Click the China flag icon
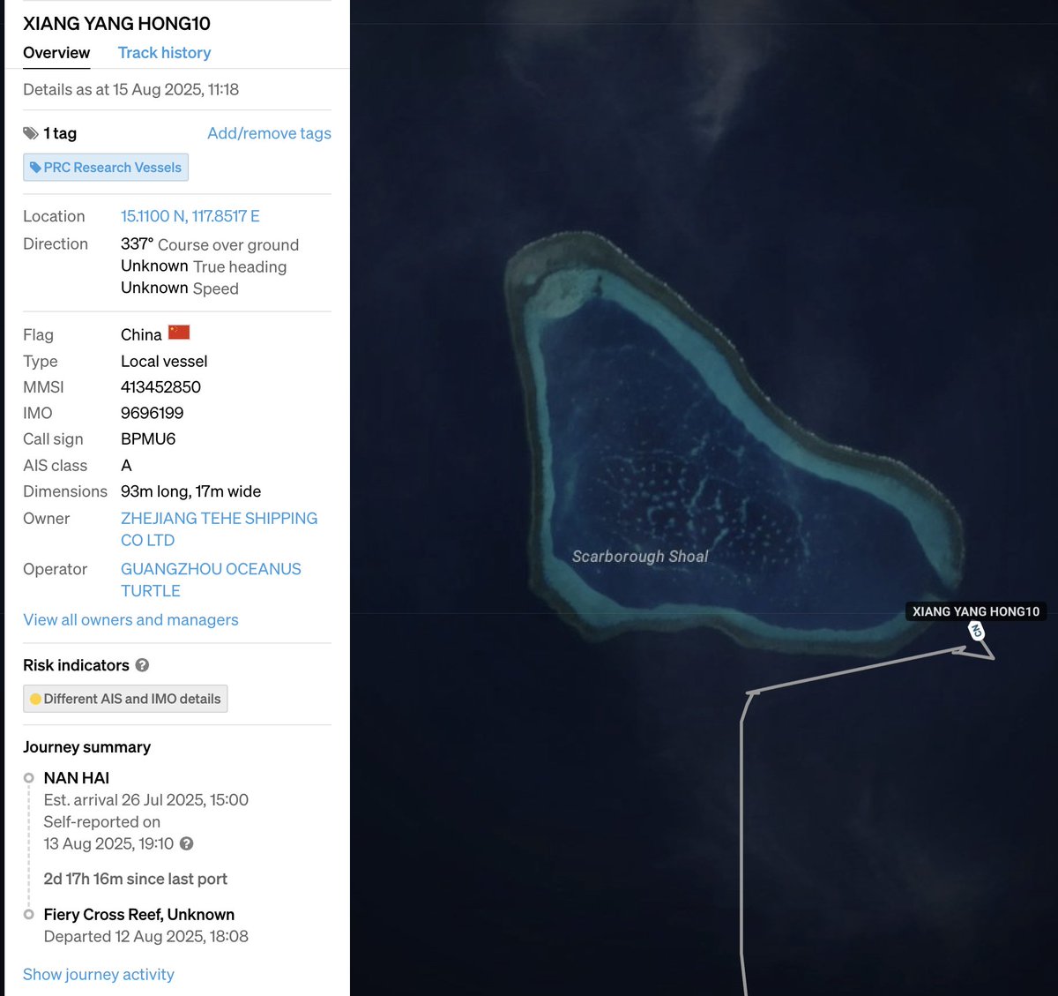This screenshot has width=1058, height=996. (x=181, y=333)
